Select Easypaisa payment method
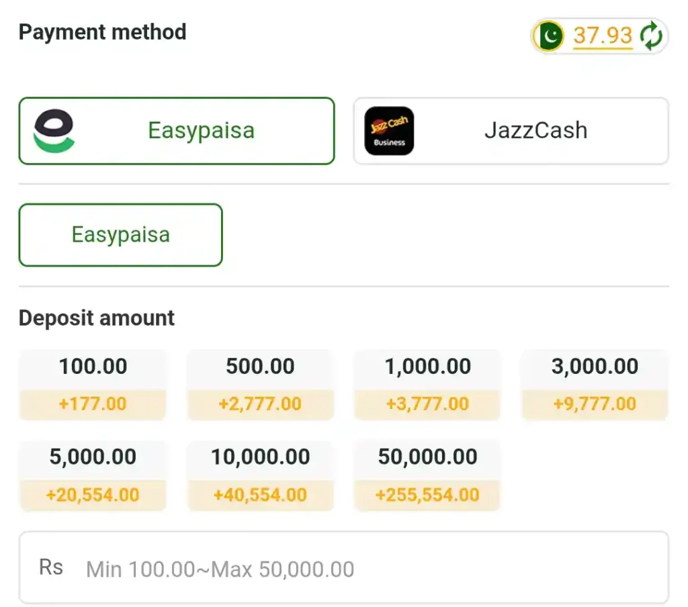Viewport: 688px width, 607px height. click(x=177, y=131)
